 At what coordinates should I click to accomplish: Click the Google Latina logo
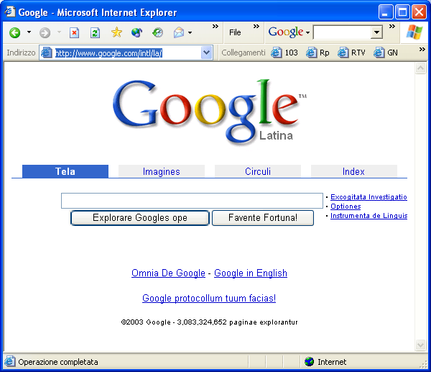click(210, 112)
